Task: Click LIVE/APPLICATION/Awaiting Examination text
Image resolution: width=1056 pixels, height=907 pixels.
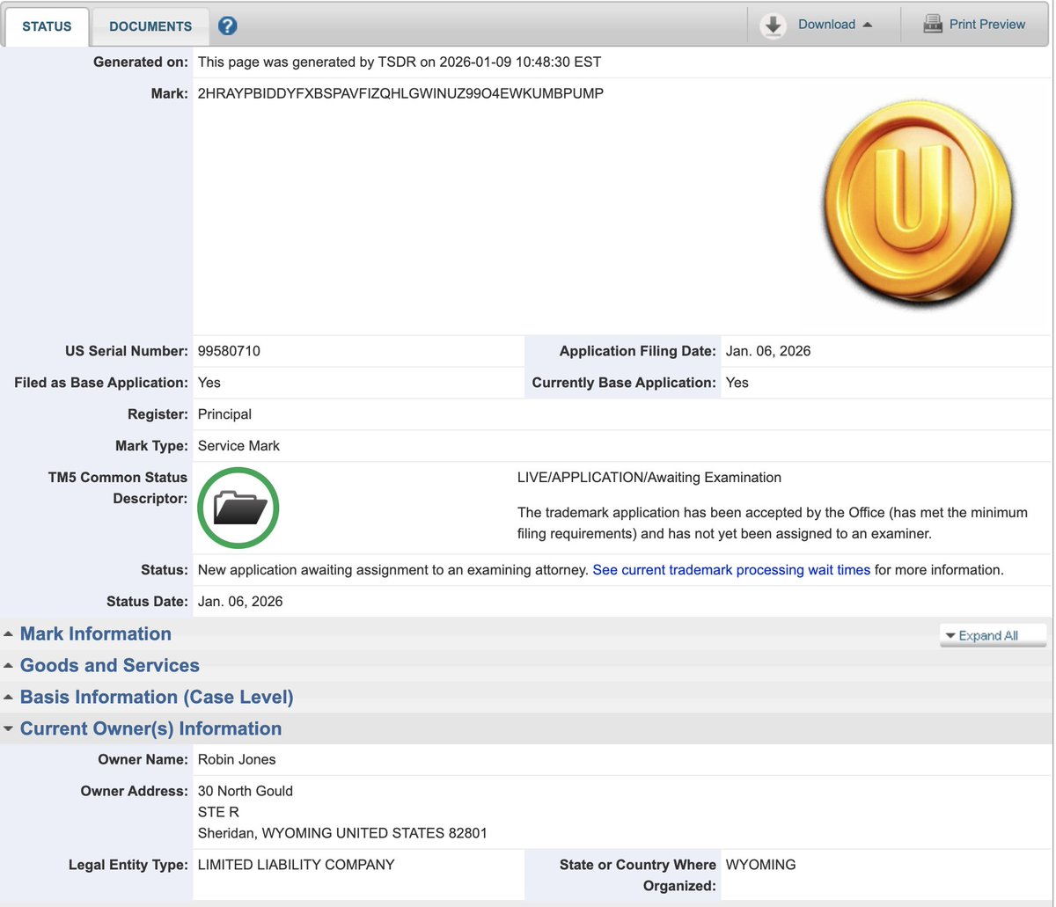Action: click(x=649, y=478)
